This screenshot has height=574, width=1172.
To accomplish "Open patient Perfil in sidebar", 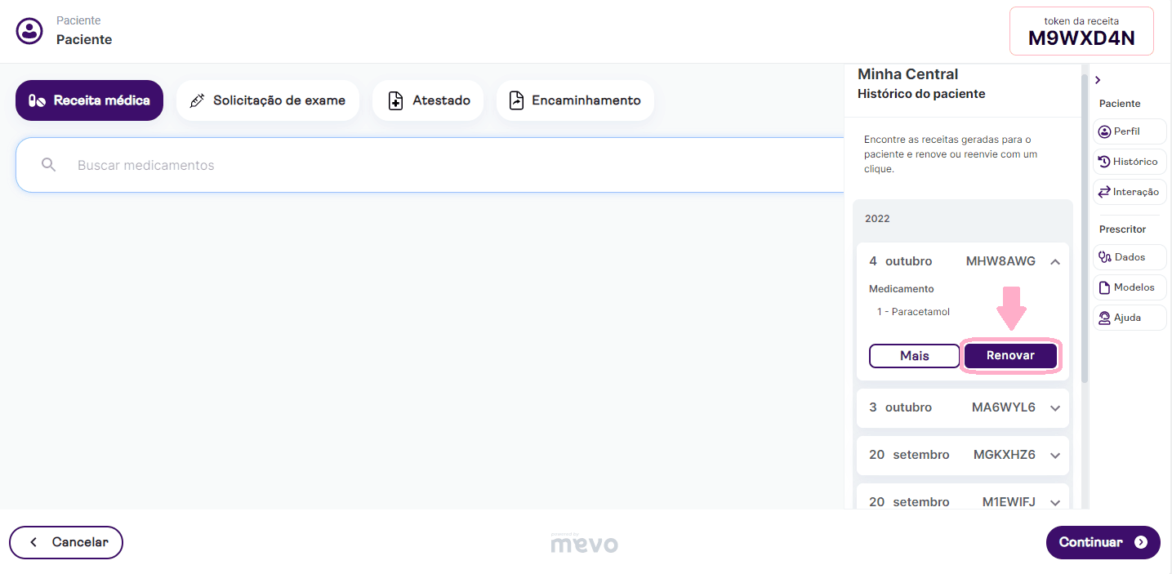I will pos(1129,131).
